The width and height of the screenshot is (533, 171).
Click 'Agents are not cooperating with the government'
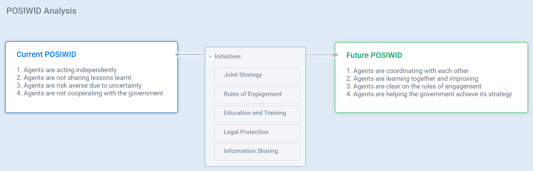[x=90, y=93]
